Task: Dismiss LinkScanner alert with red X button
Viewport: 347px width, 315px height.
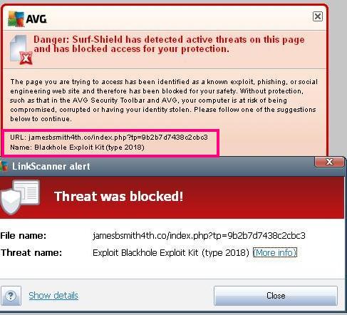Action: click(329, 162)
